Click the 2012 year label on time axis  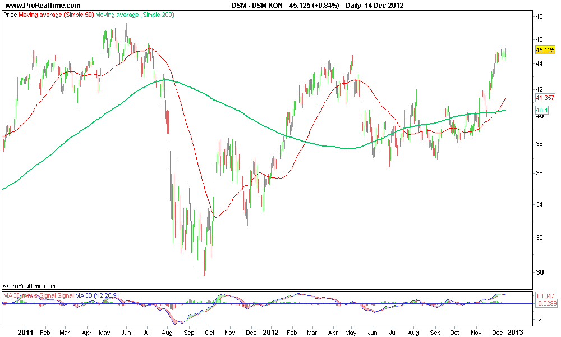click(270, 333)
